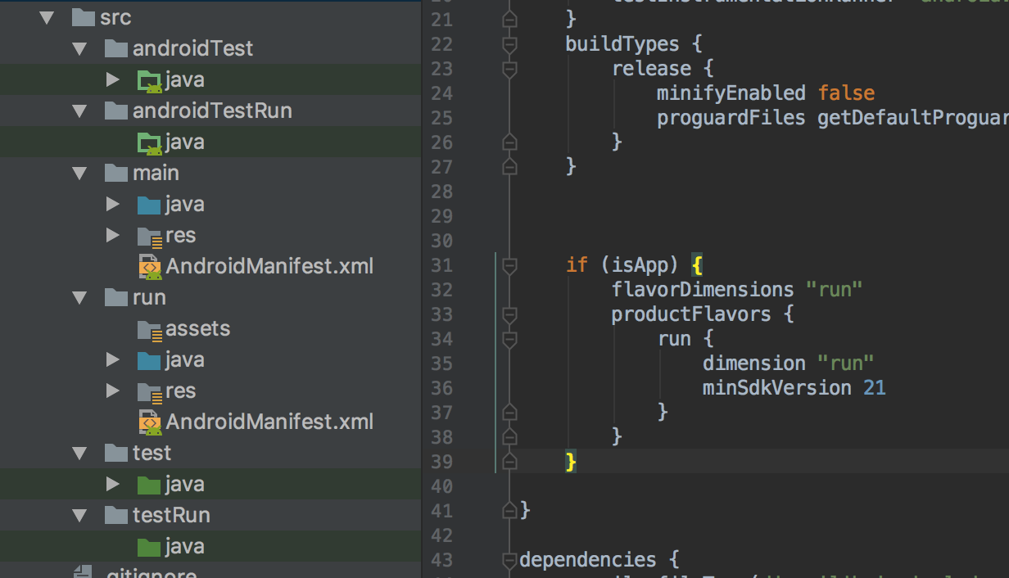Fold the if (isApp) block at line 31
The image size is (1009, 578).
click(509, 265)
